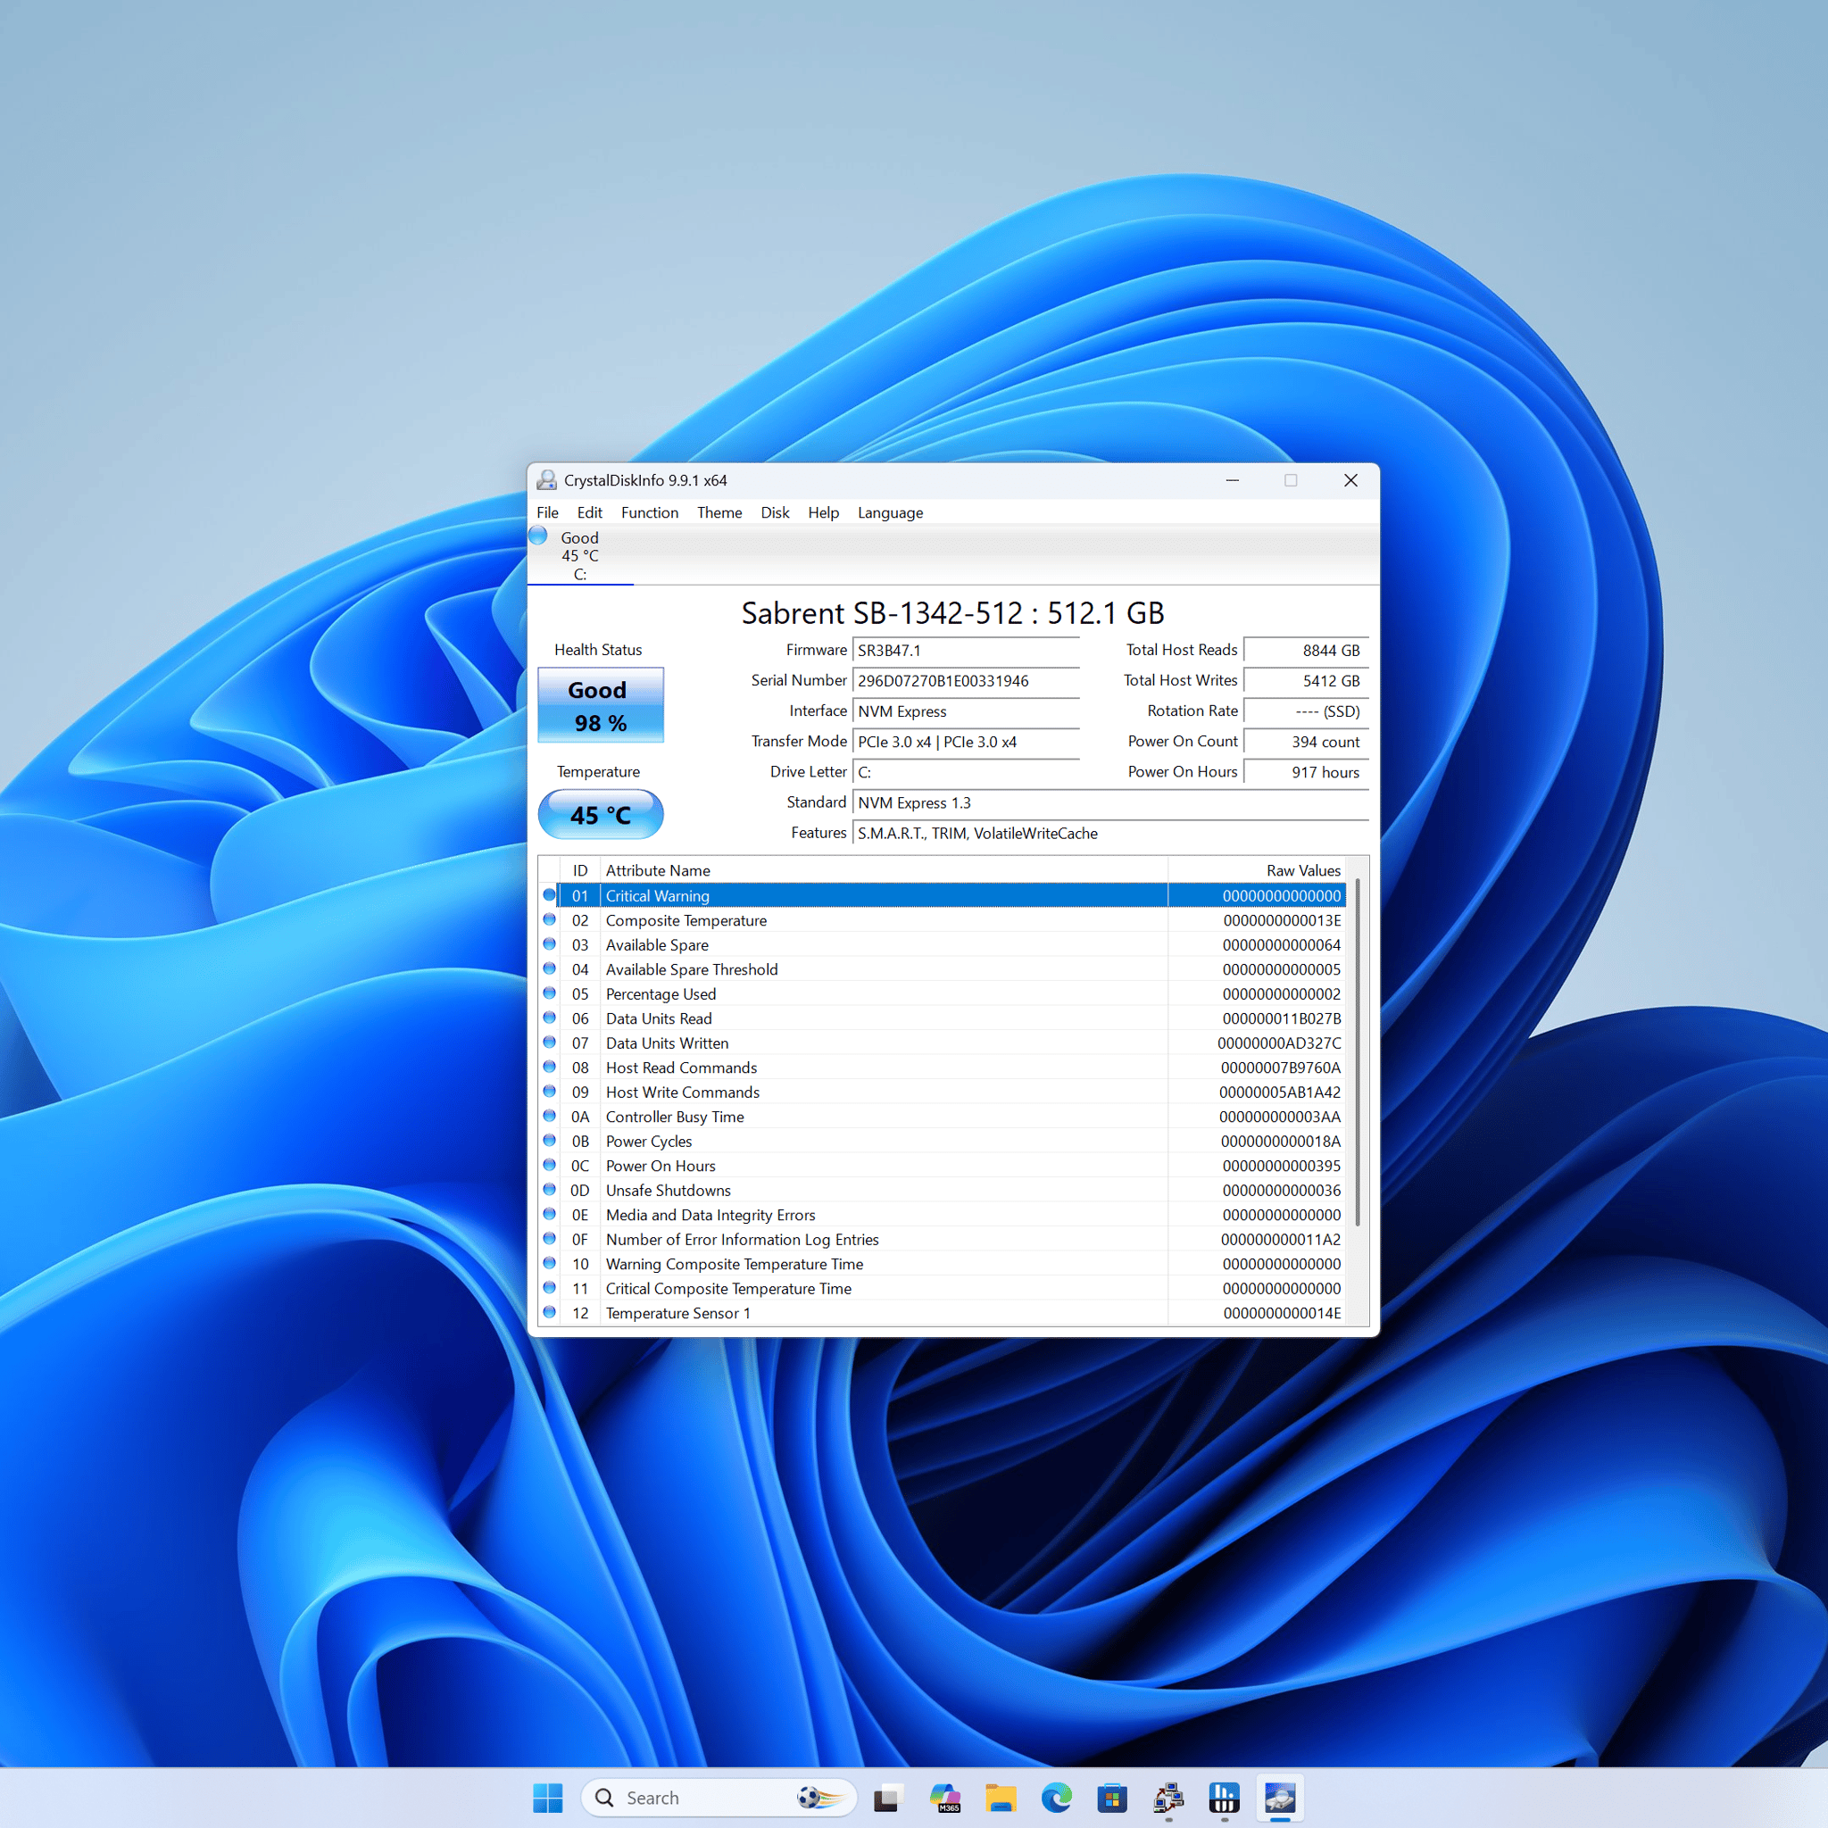Click the Total Host Reads value 8844 GB
Image resolution: width=1828 pixels, height=1828 pixels.
1306,651
